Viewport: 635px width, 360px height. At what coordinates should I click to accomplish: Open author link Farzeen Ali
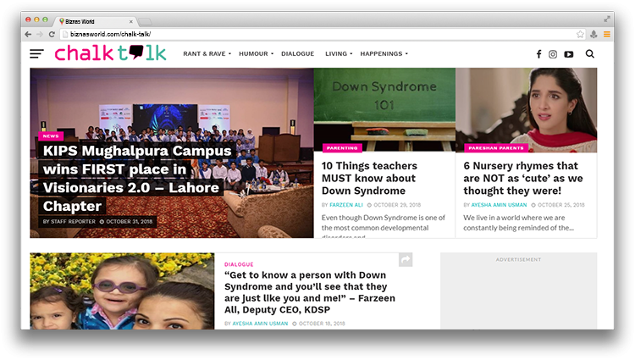[346, 205]
